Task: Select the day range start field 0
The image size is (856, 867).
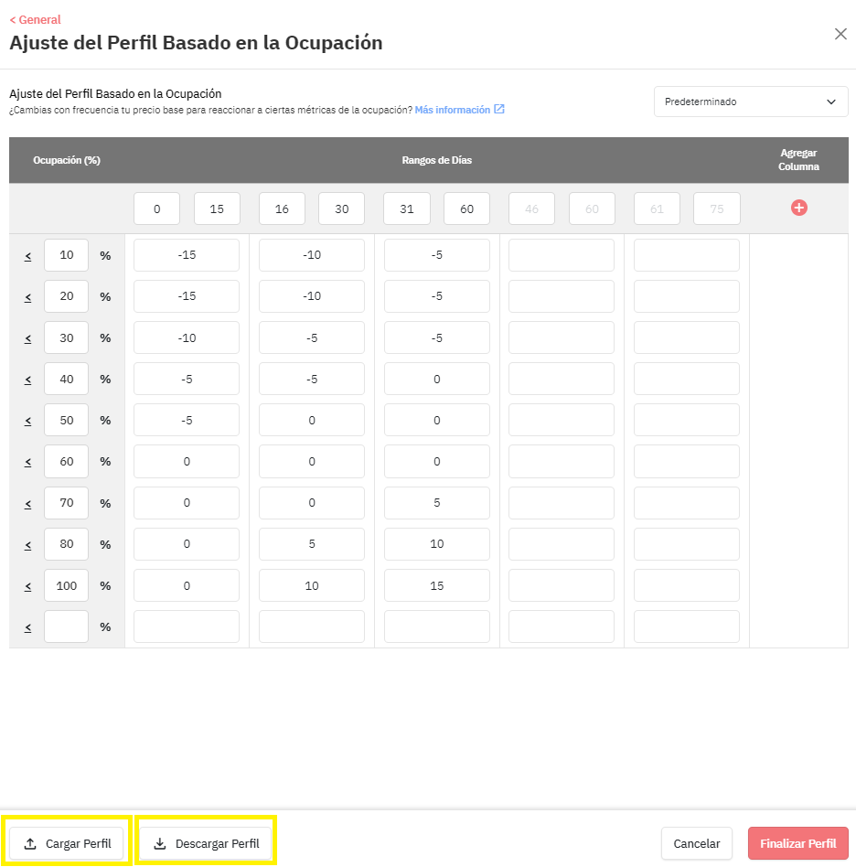Action: tap(157, 209)
